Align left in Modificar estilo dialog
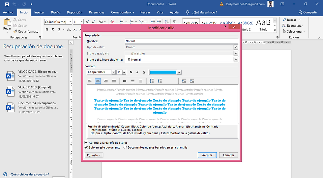 [90, 81]
